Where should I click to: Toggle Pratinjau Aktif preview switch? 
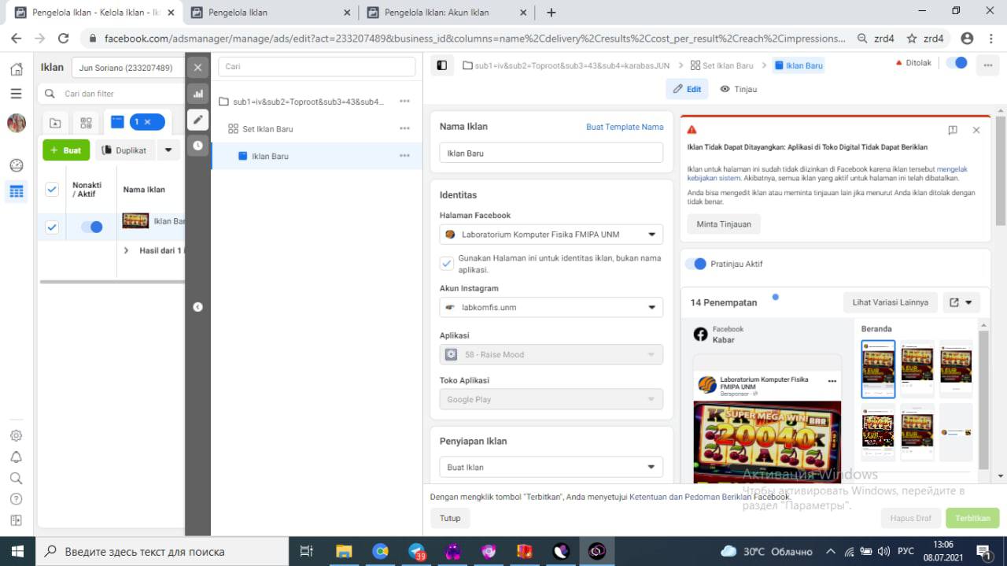coord(695,264)
